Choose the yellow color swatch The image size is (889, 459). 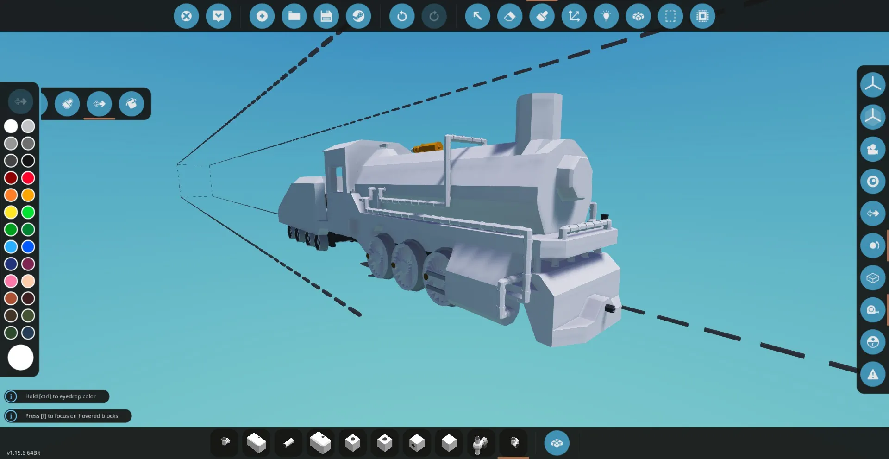[x=11, y=213]
